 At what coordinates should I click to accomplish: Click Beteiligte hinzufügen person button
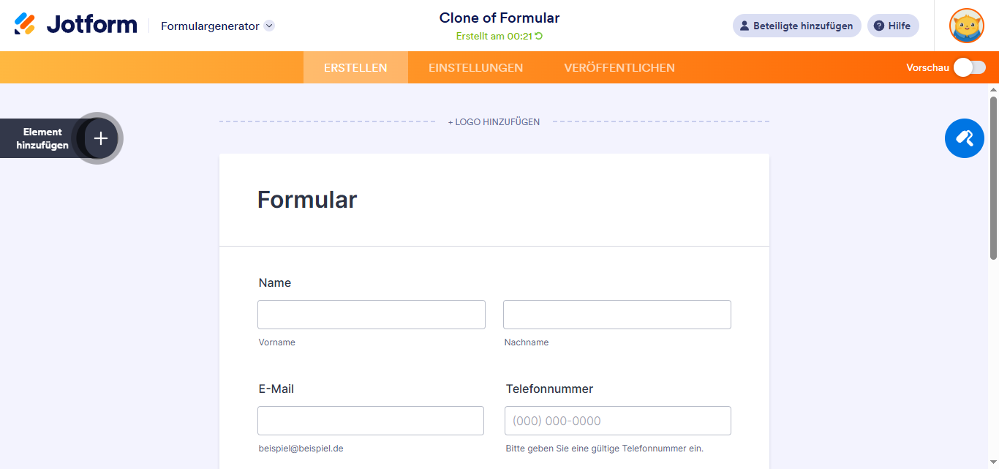point(796,26)
